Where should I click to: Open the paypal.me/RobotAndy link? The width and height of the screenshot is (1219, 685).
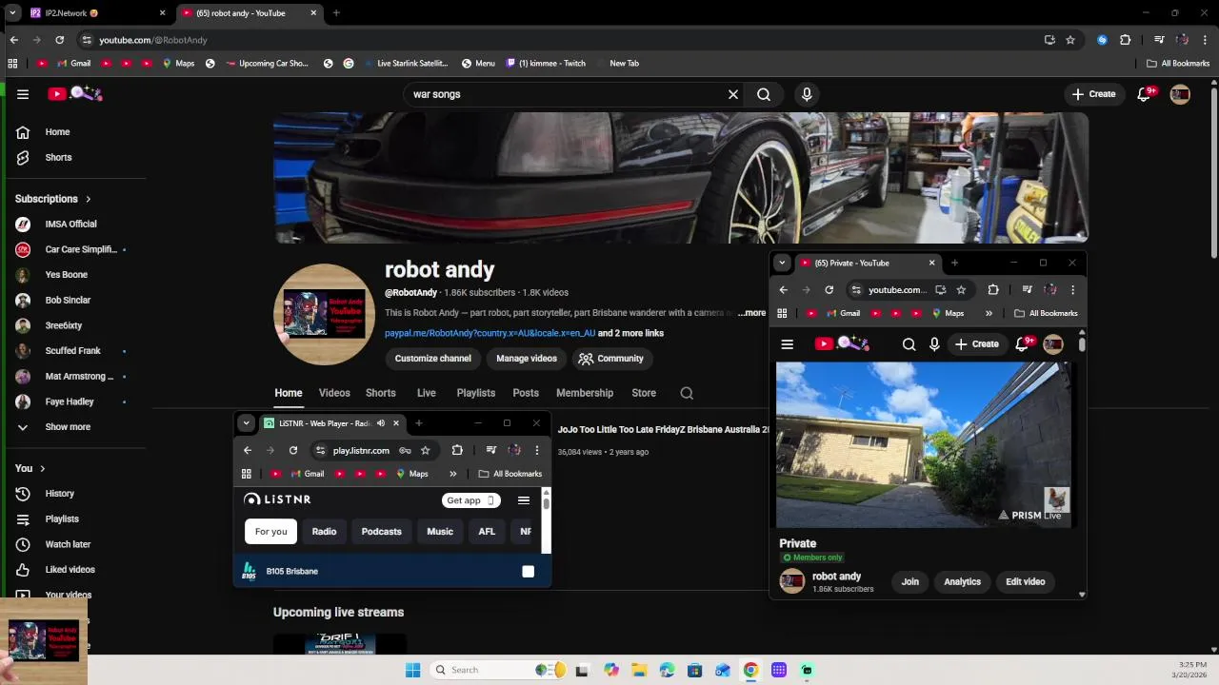point(490,334)
